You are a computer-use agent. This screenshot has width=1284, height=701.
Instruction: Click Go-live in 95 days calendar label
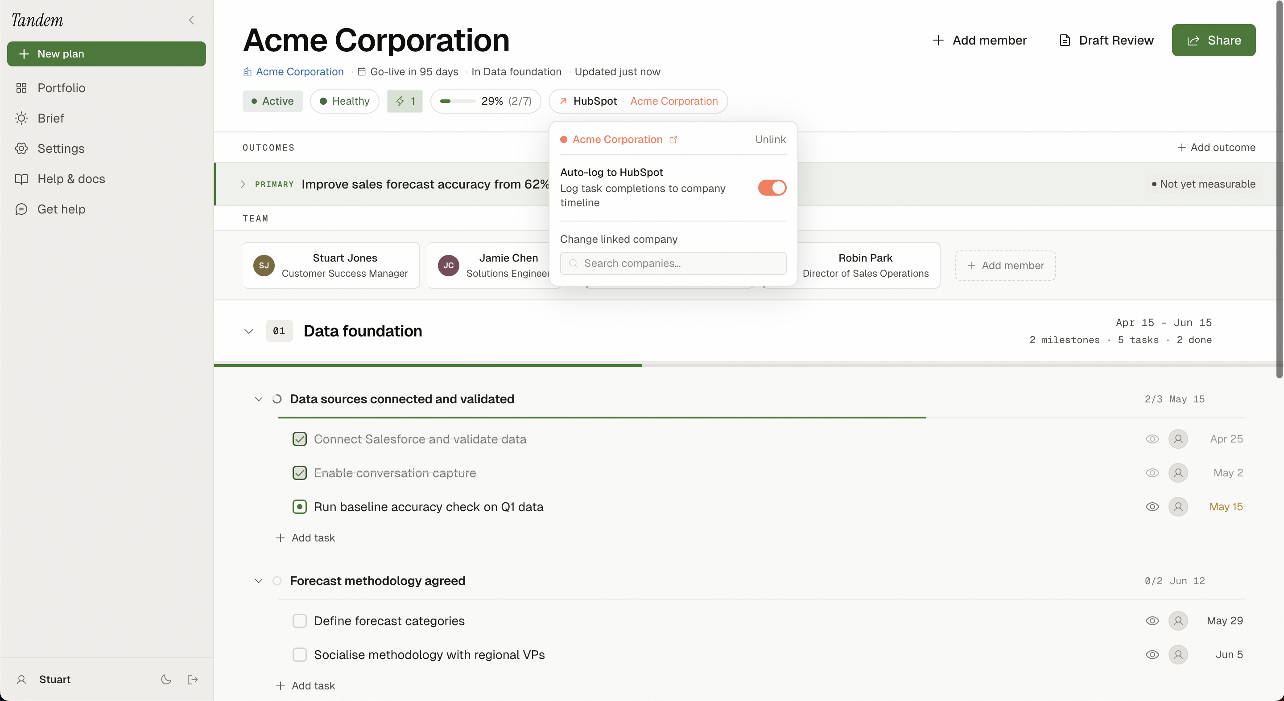(408, 72)
